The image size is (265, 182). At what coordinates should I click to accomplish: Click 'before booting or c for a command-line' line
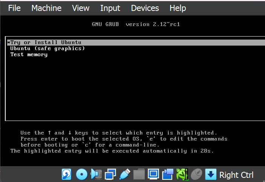coord(90,145)
